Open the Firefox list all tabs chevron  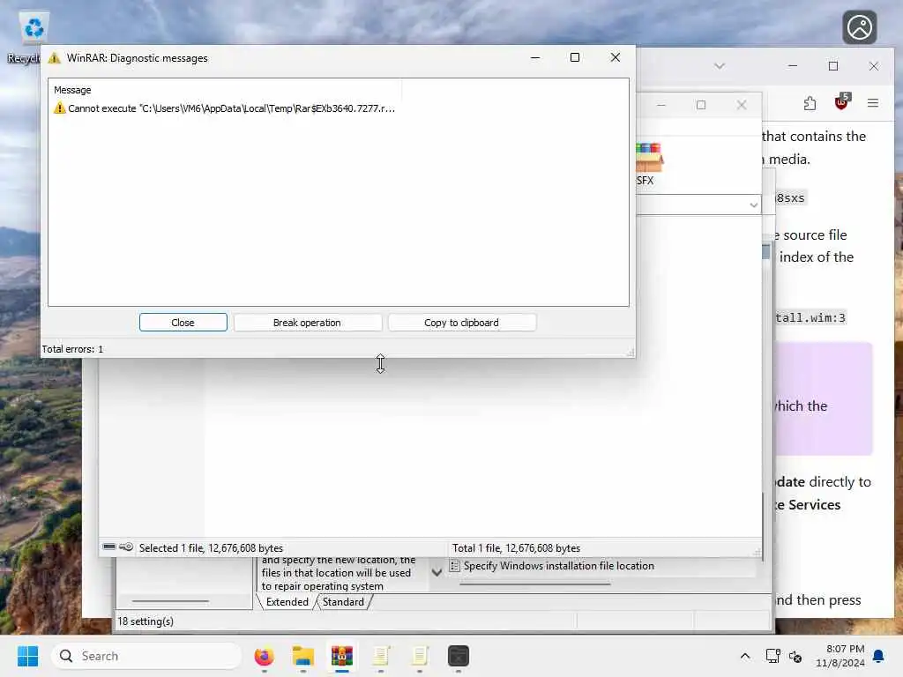pos(720,66)
